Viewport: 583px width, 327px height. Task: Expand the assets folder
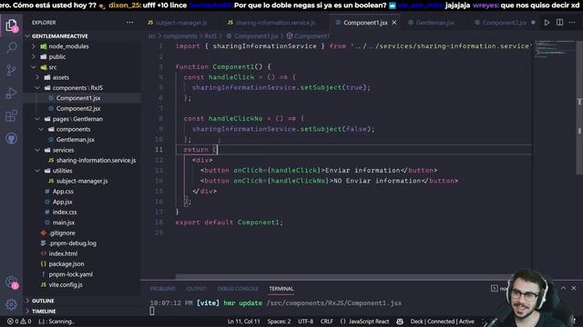pos(61,77)
